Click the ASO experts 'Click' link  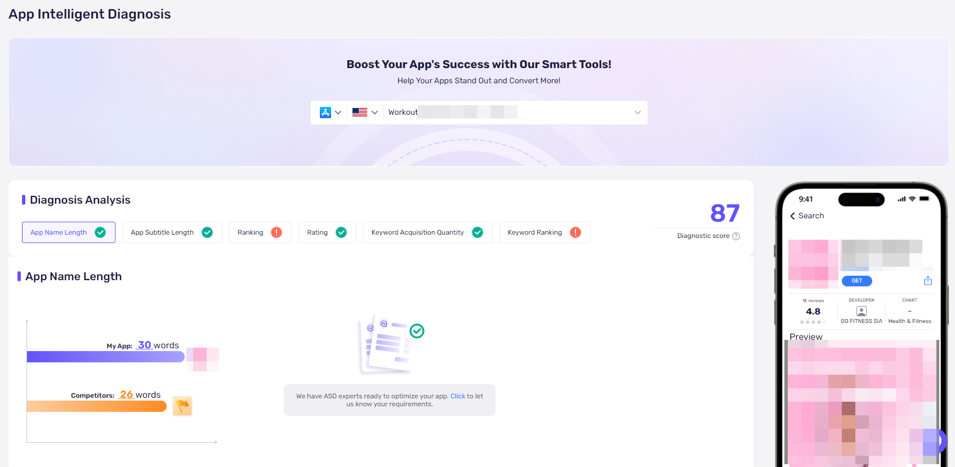458,396
